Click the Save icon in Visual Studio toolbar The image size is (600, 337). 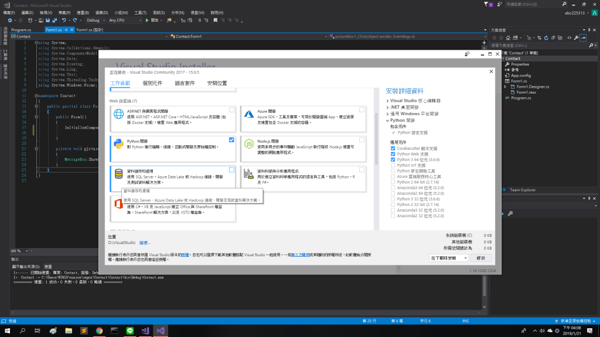[48, 20]
